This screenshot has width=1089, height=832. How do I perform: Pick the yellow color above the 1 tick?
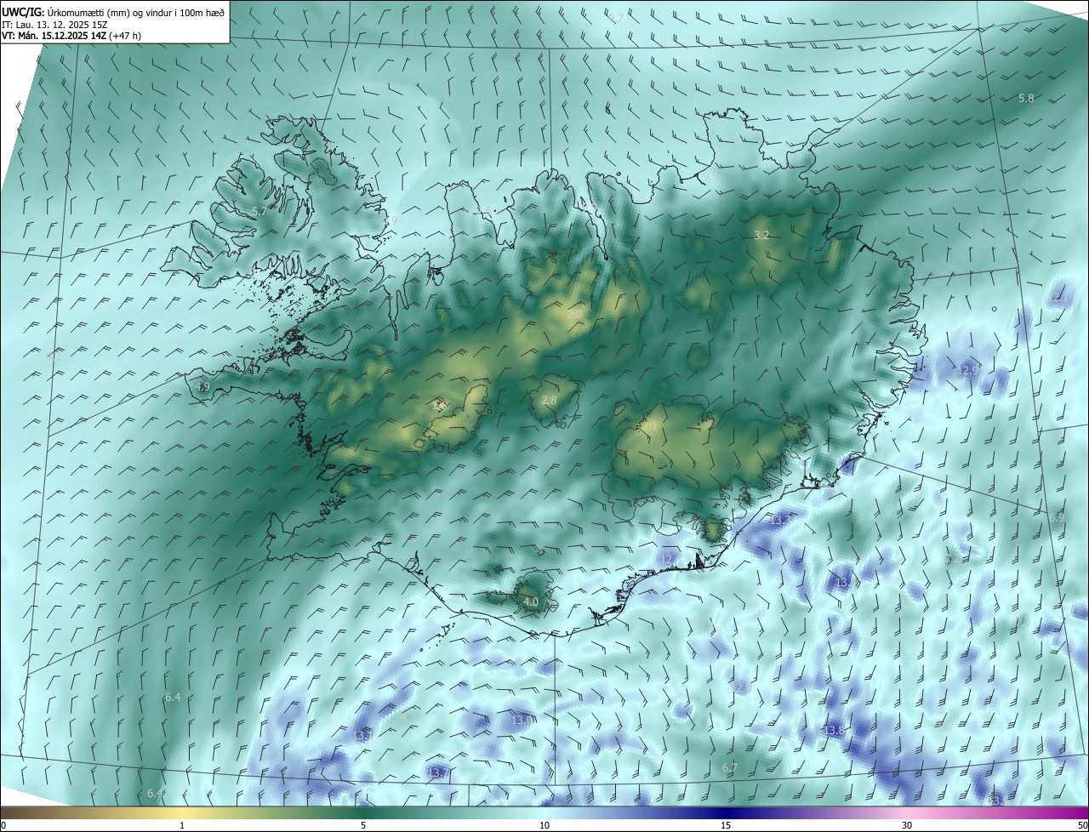pos(182,812)
